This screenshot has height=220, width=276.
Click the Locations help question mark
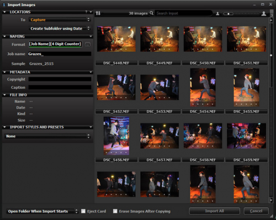tap(86, 12)
